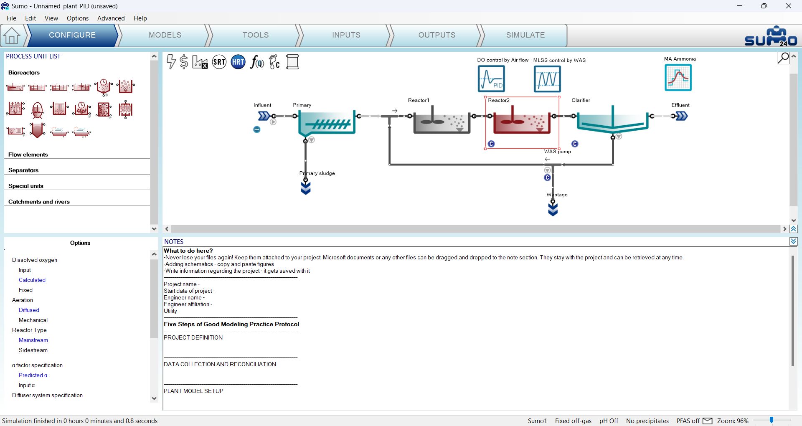This screenshot has height=426, width=802.
Task: Go to the TOOLS step tab
Action: pyautogui.click(x=256, y=35)
